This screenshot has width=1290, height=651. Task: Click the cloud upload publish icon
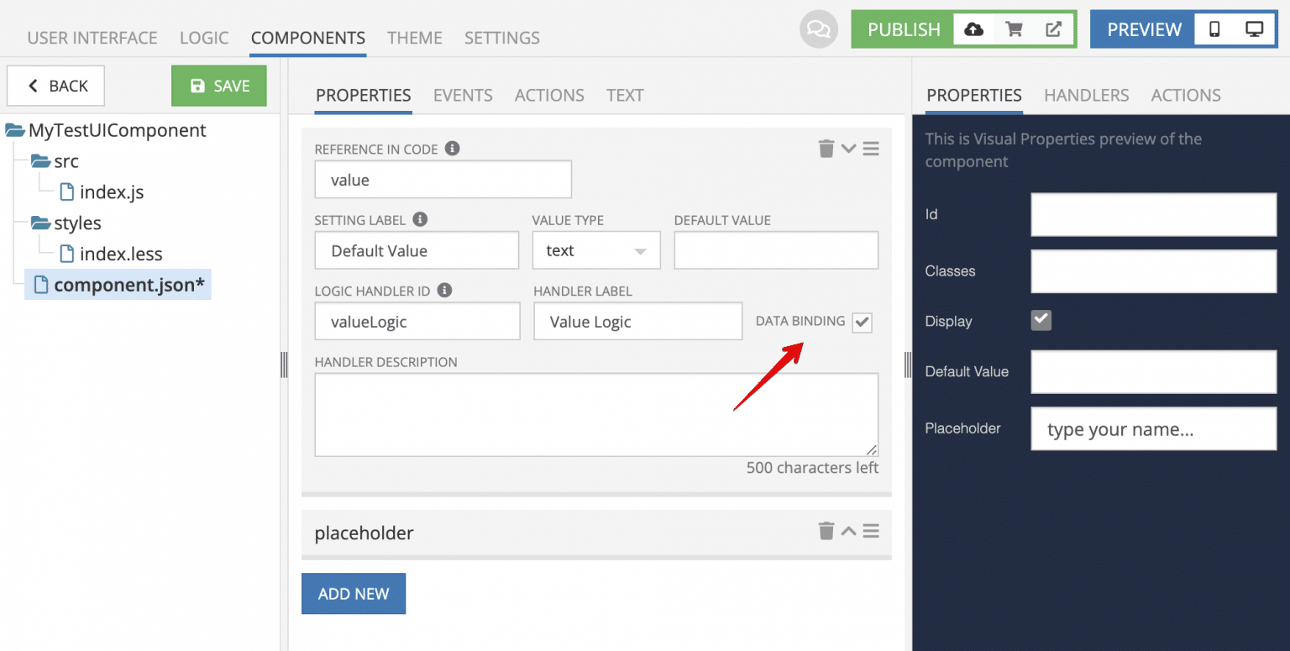[x=973, y=29]
